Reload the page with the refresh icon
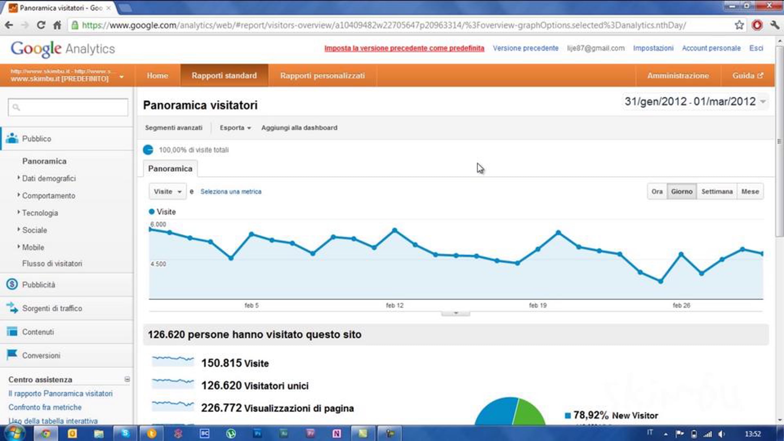Screen dimensions: 784x441 coord(41,25)
